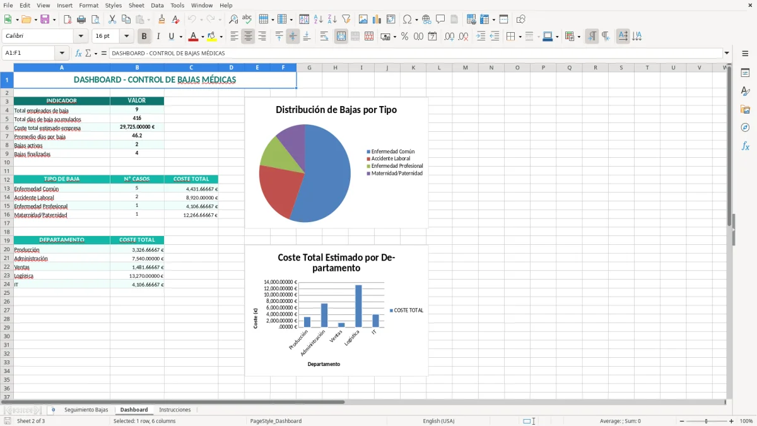The image size is (757, 426).
Task: Switch to Seguimiento Bajas sheet tab
Action: click(x=86, y=410)
